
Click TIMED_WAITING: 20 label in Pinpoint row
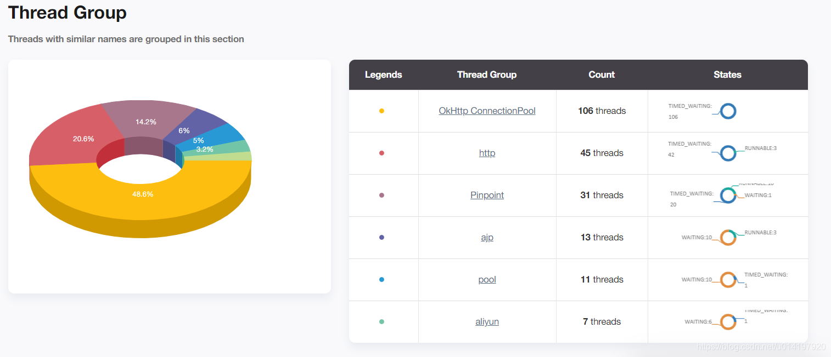692,199
